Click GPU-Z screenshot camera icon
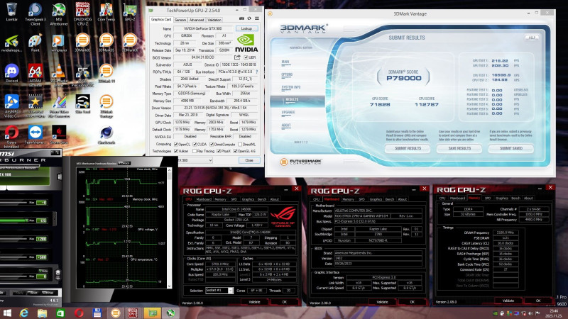The height and width of the screenshot is (319, 568). pos(241,18)
